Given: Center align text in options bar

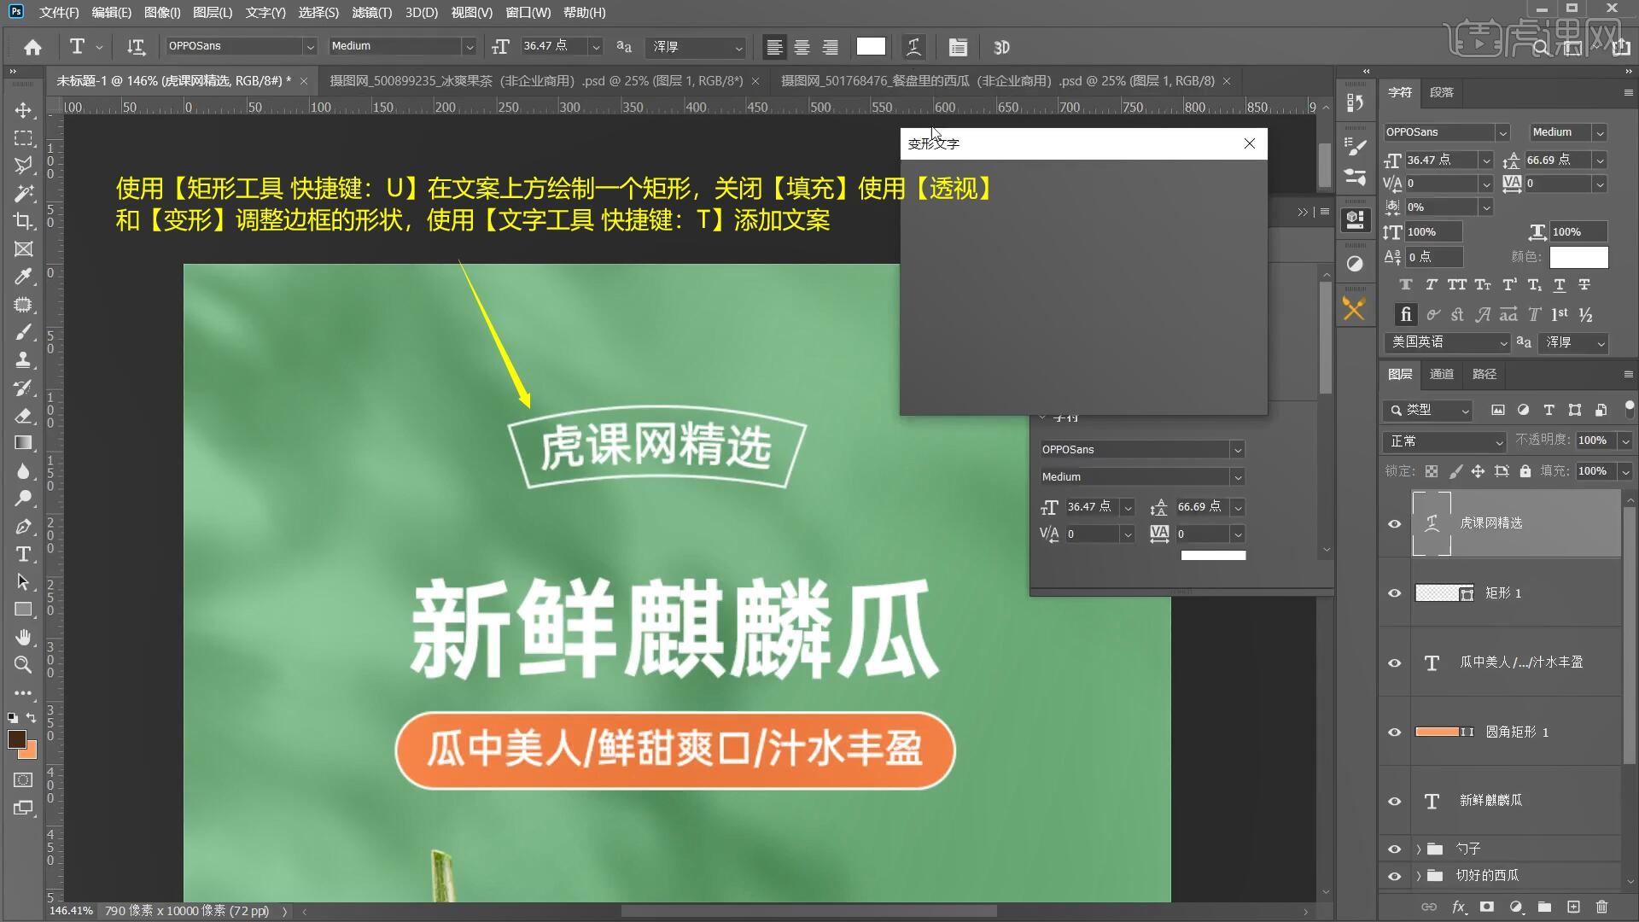Looking at the screenshot, I should coord(802,47).
